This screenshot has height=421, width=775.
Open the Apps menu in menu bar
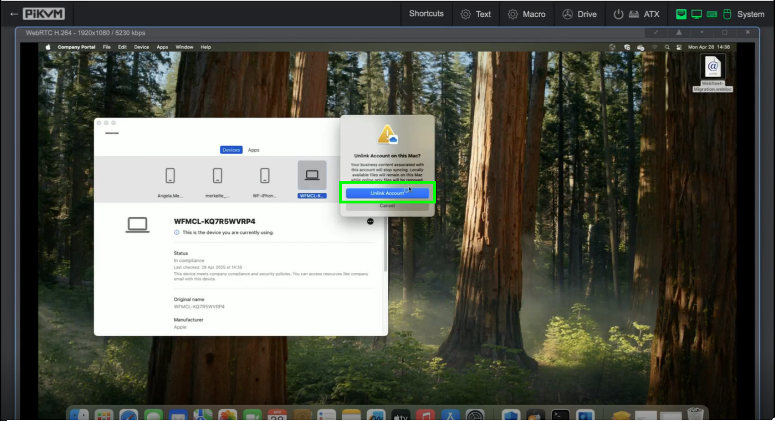[162, 47]
